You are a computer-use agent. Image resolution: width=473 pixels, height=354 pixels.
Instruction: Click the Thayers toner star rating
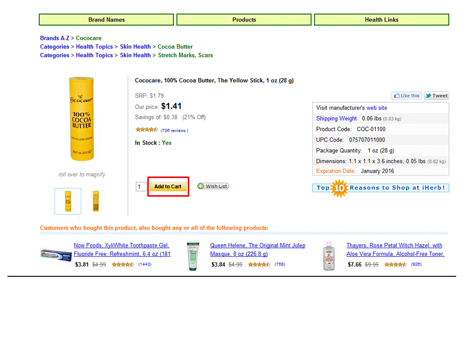pos(396,265)
